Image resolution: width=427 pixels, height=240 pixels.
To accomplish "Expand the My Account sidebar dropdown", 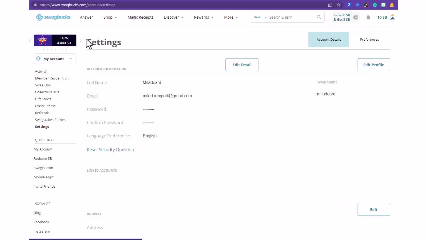I will pos(55,59).
